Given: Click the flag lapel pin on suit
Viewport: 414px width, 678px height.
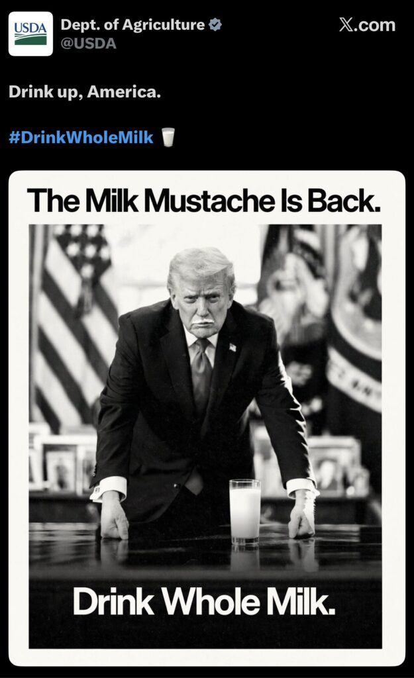Looking at the screenshot, I should pyautogui.click(x=233, y=347).
